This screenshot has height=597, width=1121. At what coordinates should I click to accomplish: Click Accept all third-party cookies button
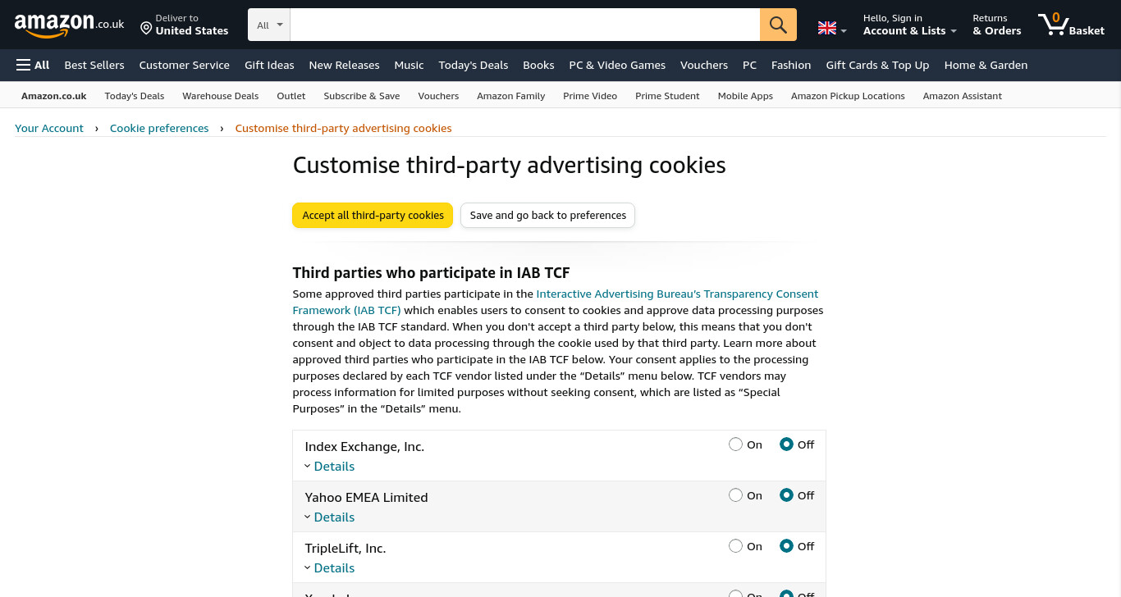click(373, 215)
